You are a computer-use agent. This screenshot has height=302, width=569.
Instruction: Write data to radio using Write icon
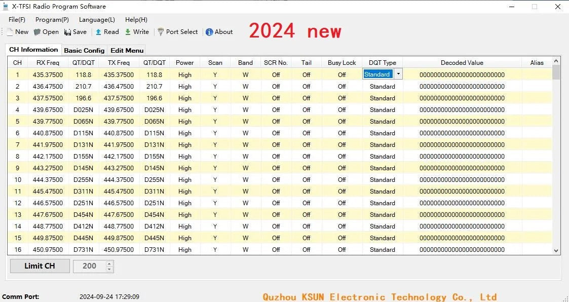tap(128, 32)
